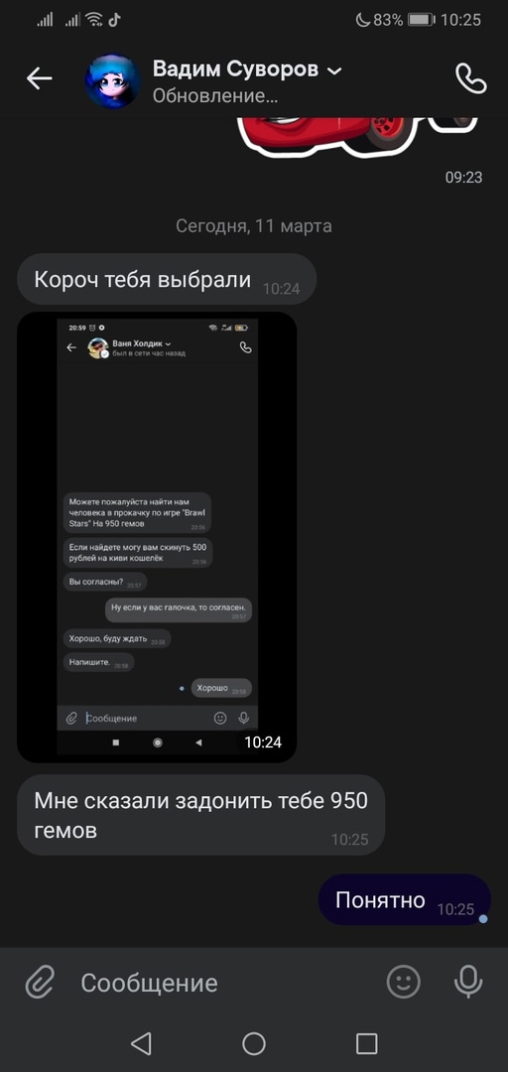Select the sent Понятно message bubble

tap(404, 899)
